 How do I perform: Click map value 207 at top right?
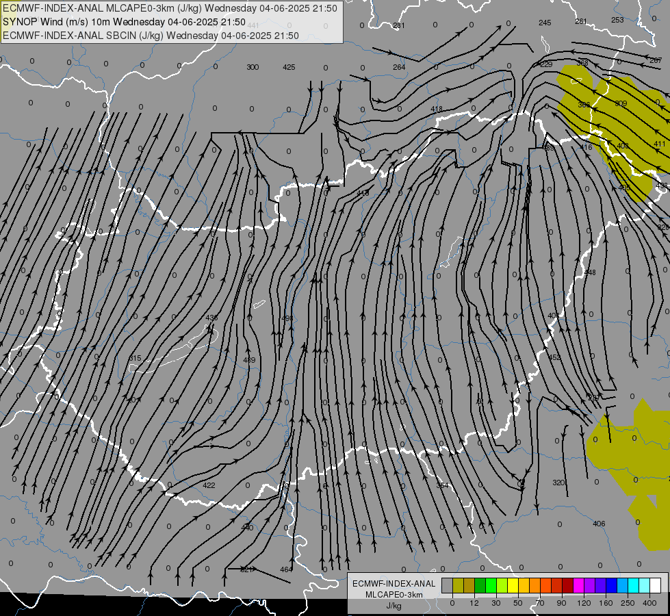tap(656, 61)
